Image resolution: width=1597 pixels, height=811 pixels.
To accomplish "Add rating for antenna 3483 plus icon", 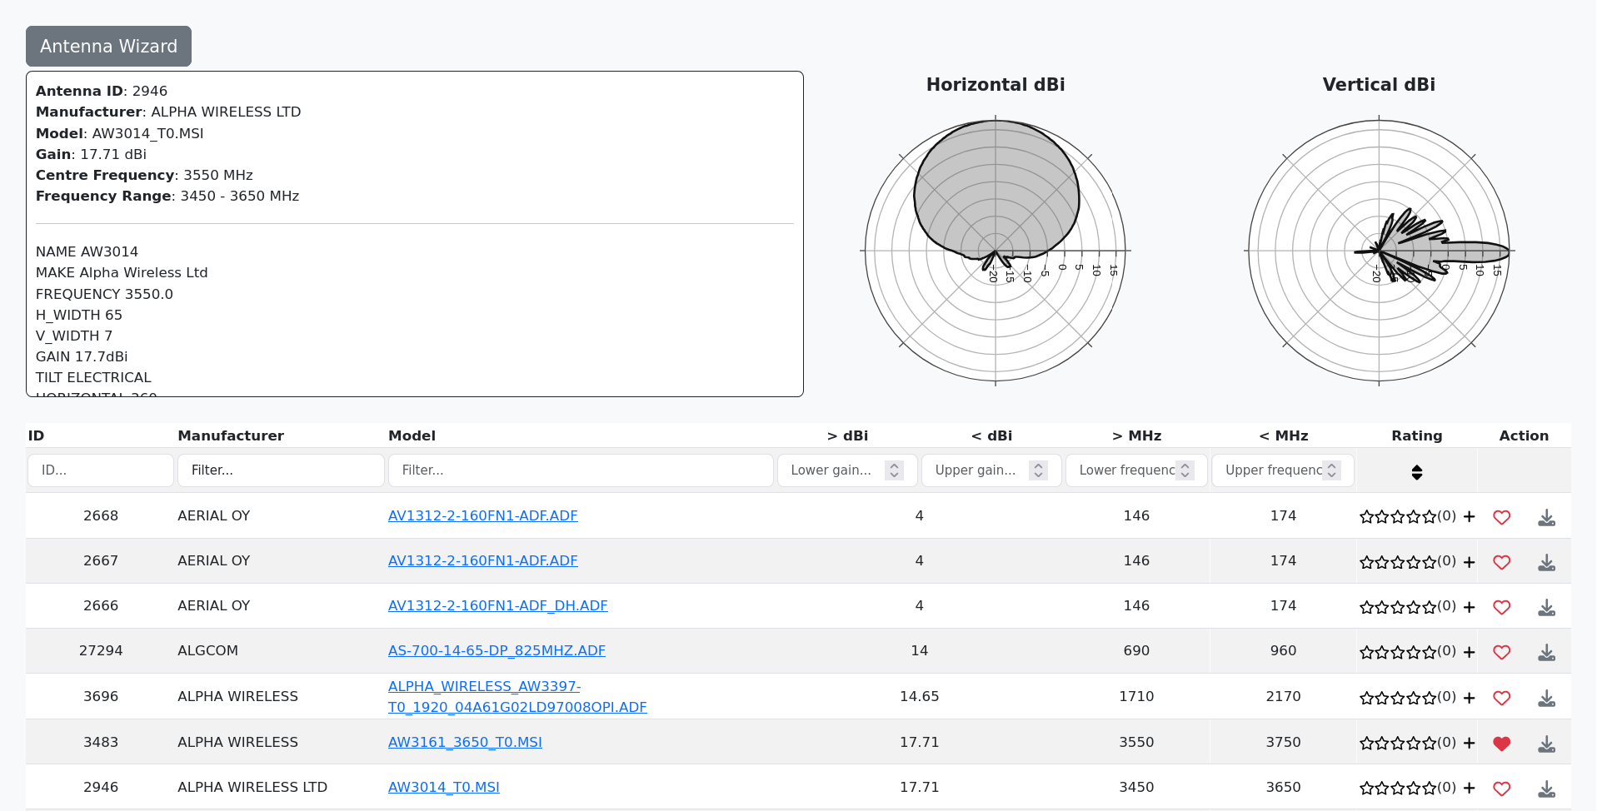I will click(x=1470, y=743).
